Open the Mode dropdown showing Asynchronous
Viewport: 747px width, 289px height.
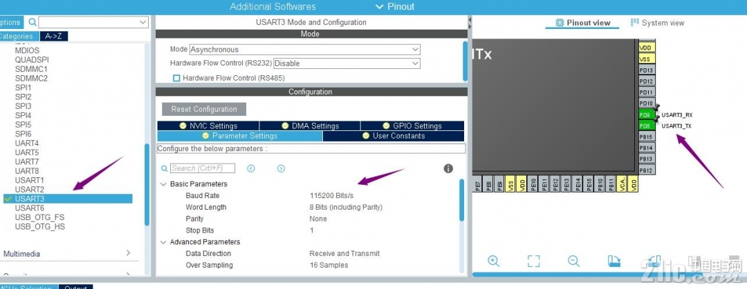pos(305,50)
